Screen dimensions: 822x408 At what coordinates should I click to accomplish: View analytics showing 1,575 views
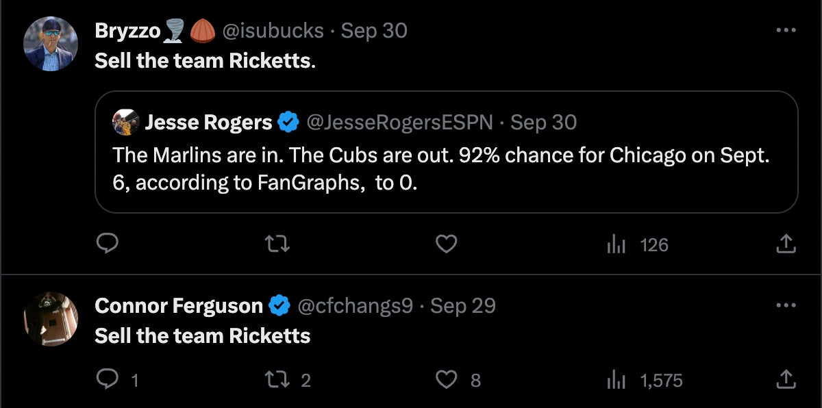tap(645, 380)
